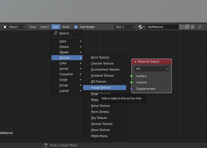Click the fake user shield icon

(x=181, y=27)
